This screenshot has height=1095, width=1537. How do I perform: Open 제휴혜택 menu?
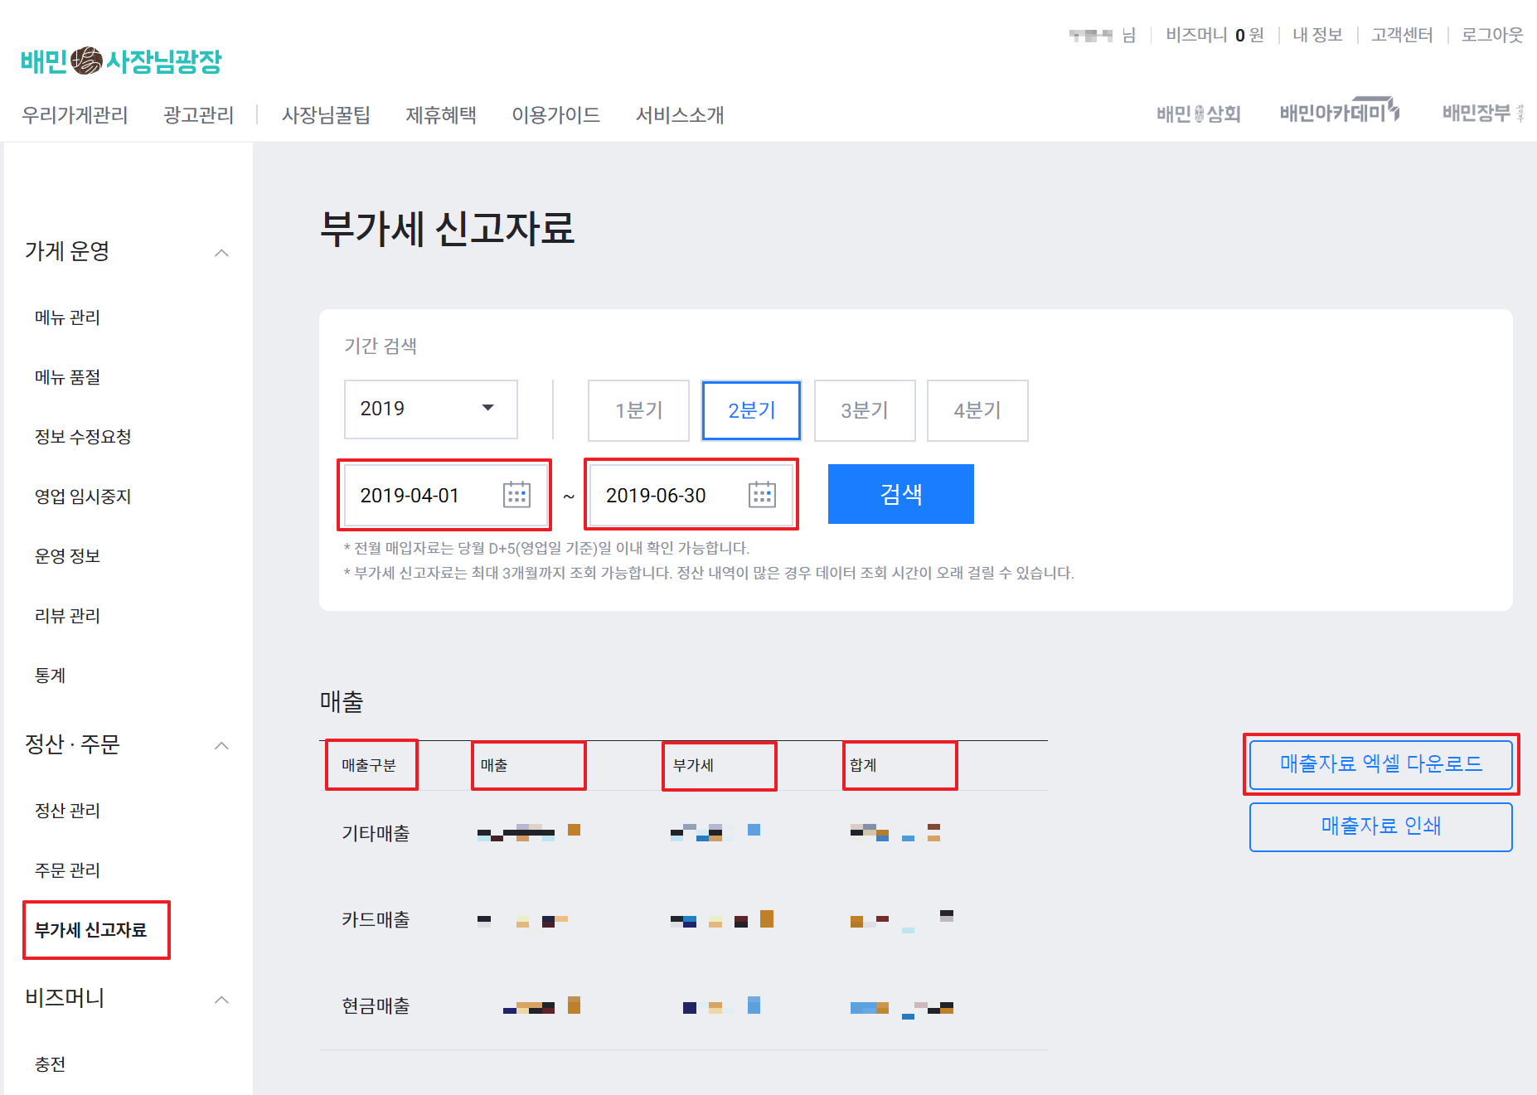point(441,115)
